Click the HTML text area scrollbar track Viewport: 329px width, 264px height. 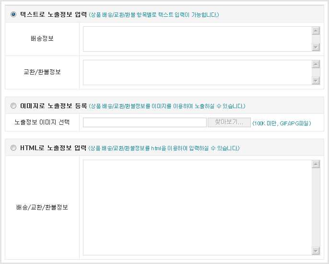point(316,208)
